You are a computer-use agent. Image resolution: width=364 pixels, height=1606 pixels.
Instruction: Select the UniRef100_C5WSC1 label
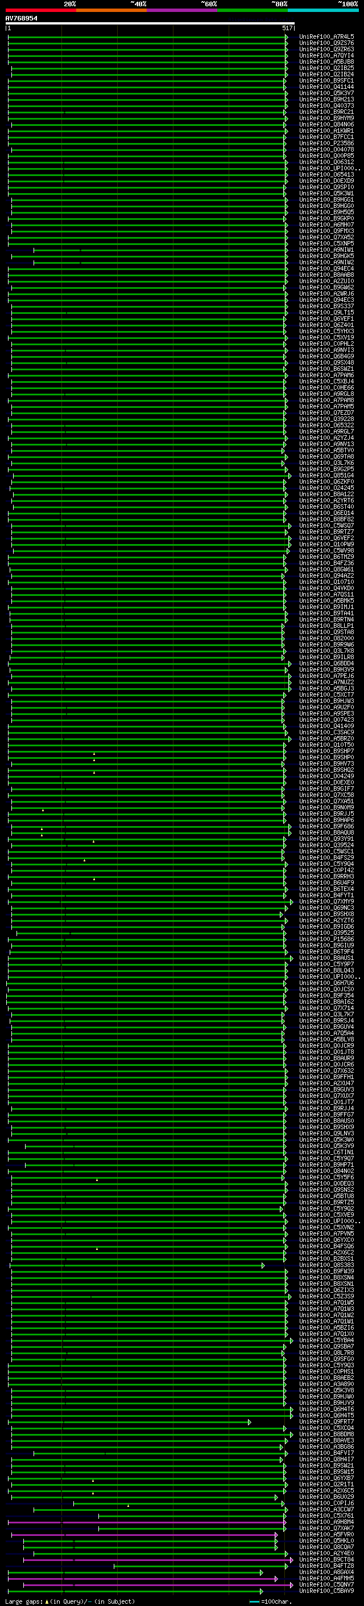click(x=326, y=852)
